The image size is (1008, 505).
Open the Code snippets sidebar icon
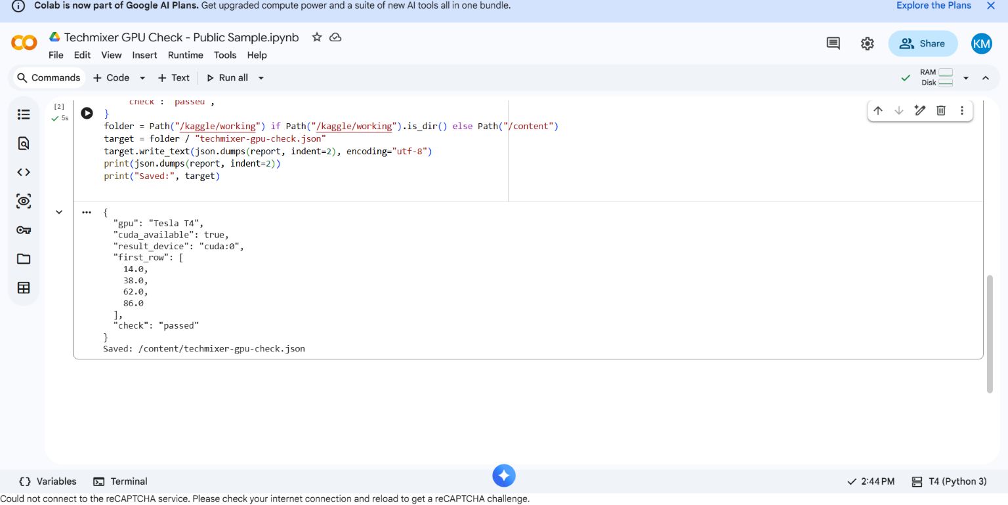pyautogui.click(x=24, y=172)
